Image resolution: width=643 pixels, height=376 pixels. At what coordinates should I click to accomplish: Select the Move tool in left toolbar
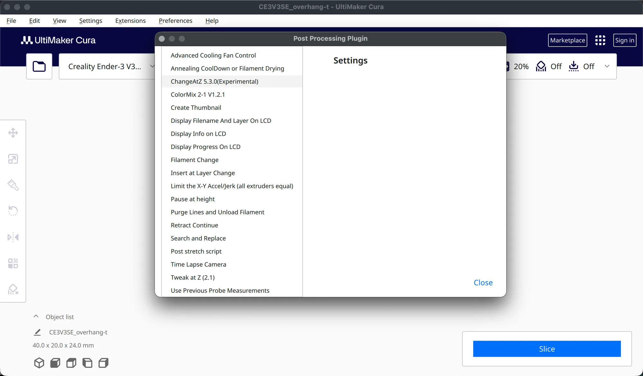(x=13, y=133)
